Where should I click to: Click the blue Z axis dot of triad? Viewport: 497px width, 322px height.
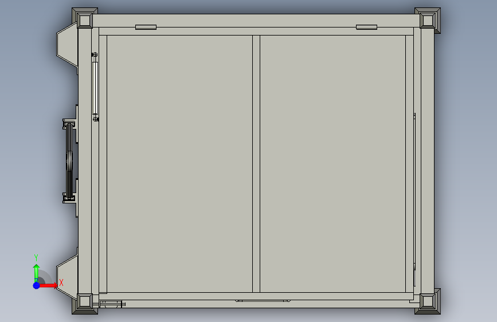pos(37,285)
